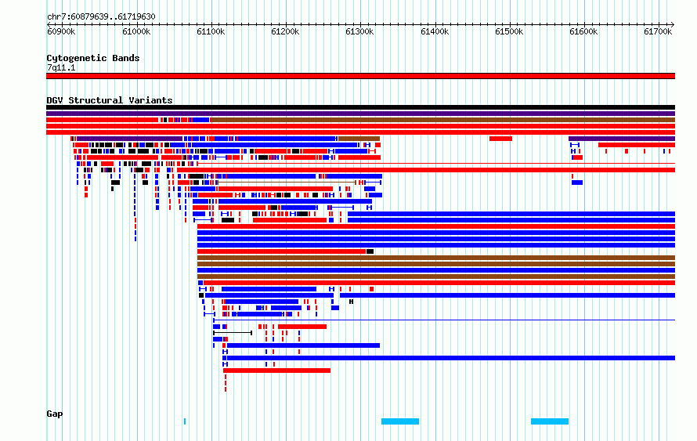This screenshot has height=441, width=697.
Task: Select the topmost black full-width DGV variant bar
Action: tap(360, 107)
